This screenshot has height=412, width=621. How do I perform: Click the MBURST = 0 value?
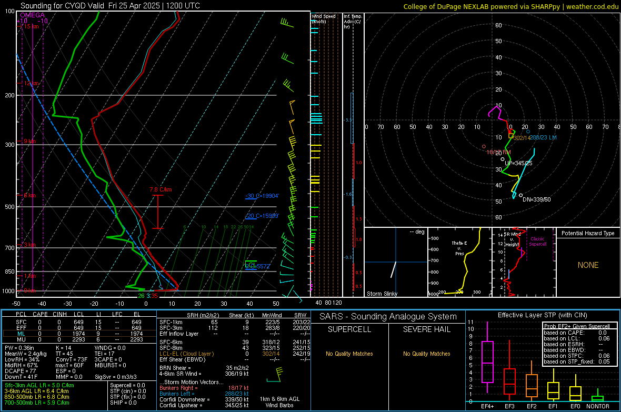coord(111,365)
